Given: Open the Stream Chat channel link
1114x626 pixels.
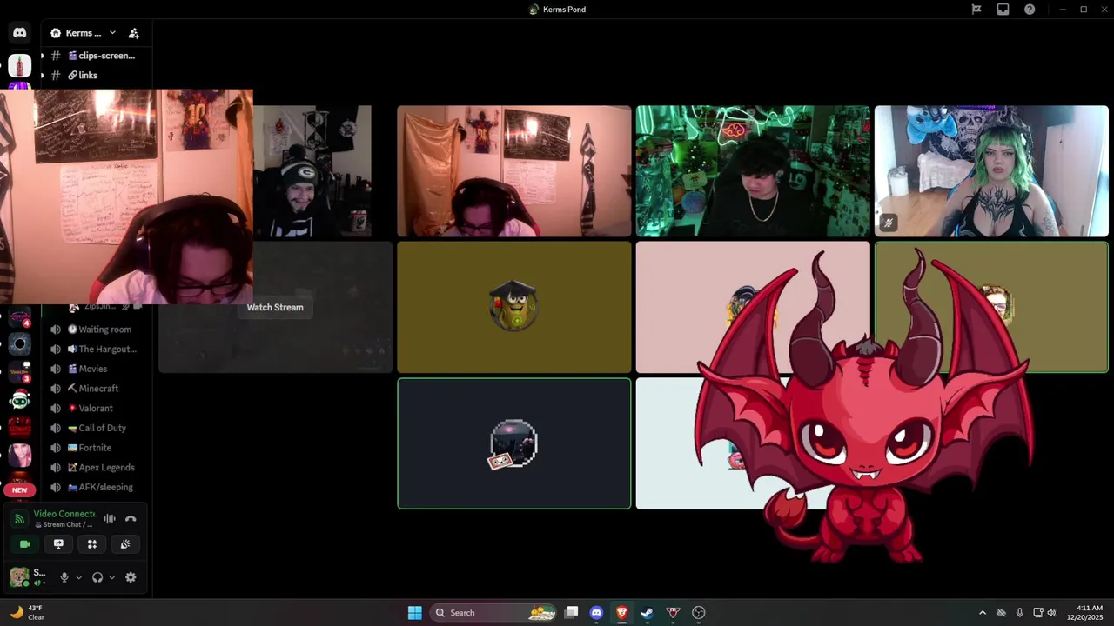Looking at the screenshot, I should coord(63,524).
